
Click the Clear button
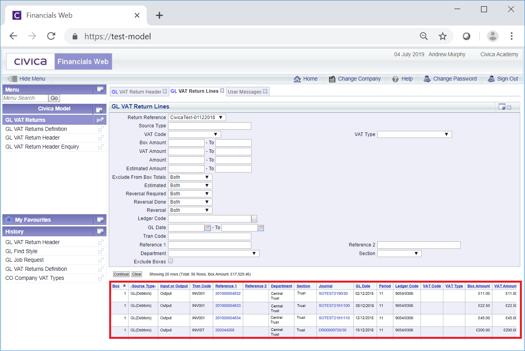137,274
